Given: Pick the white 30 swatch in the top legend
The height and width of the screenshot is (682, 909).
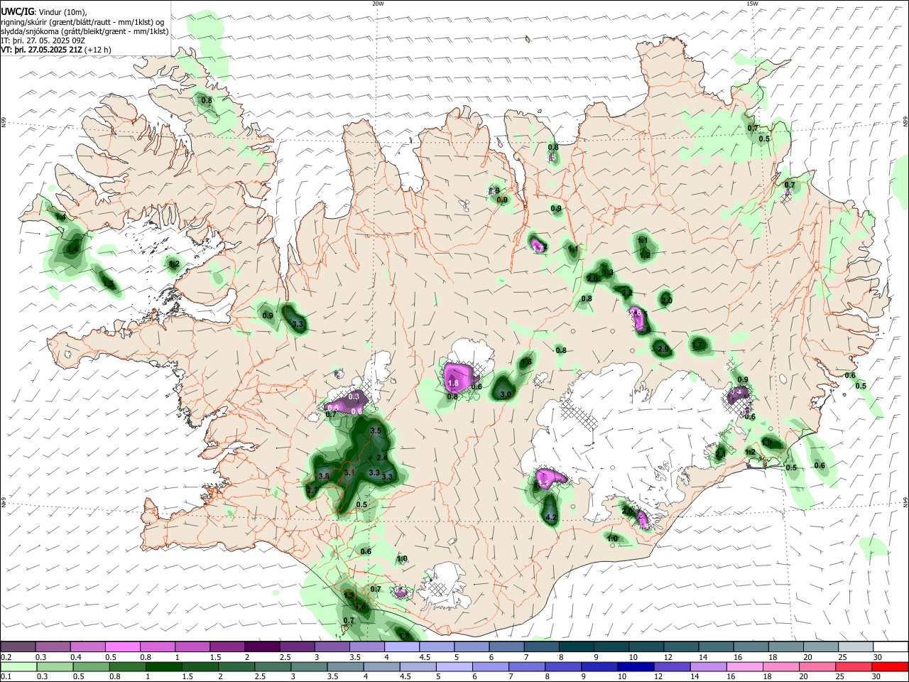Looking at the screenshot, I should [890, 647].
